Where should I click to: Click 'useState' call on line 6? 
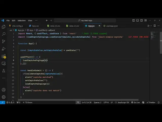tap(71, 50)
